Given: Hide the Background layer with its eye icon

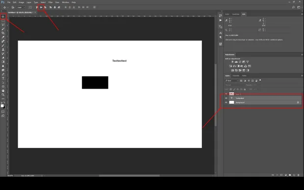Looking at the screenshot, I should pos(226,102).
